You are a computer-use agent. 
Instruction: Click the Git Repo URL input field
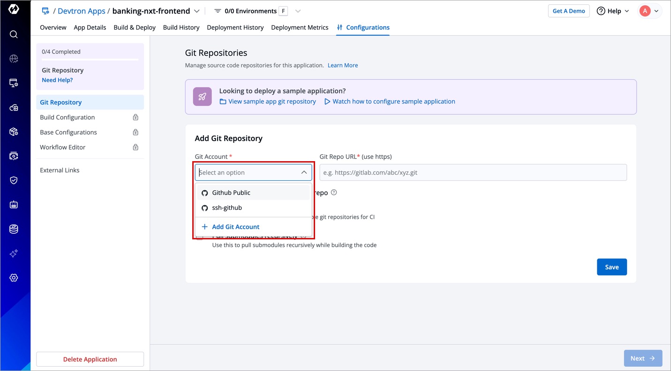473,172
